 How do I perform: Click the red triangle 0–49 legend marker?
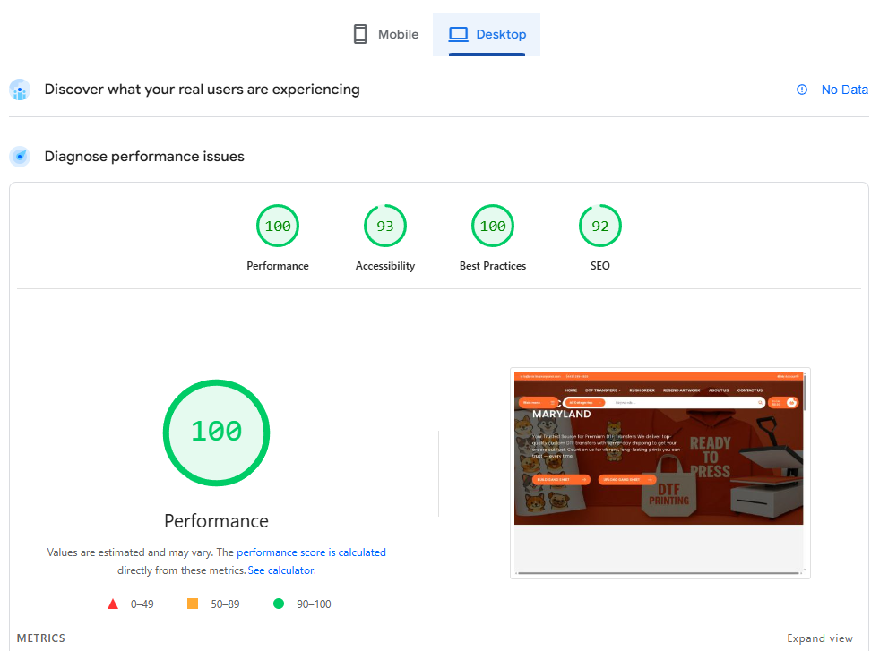tap(113, 604)
